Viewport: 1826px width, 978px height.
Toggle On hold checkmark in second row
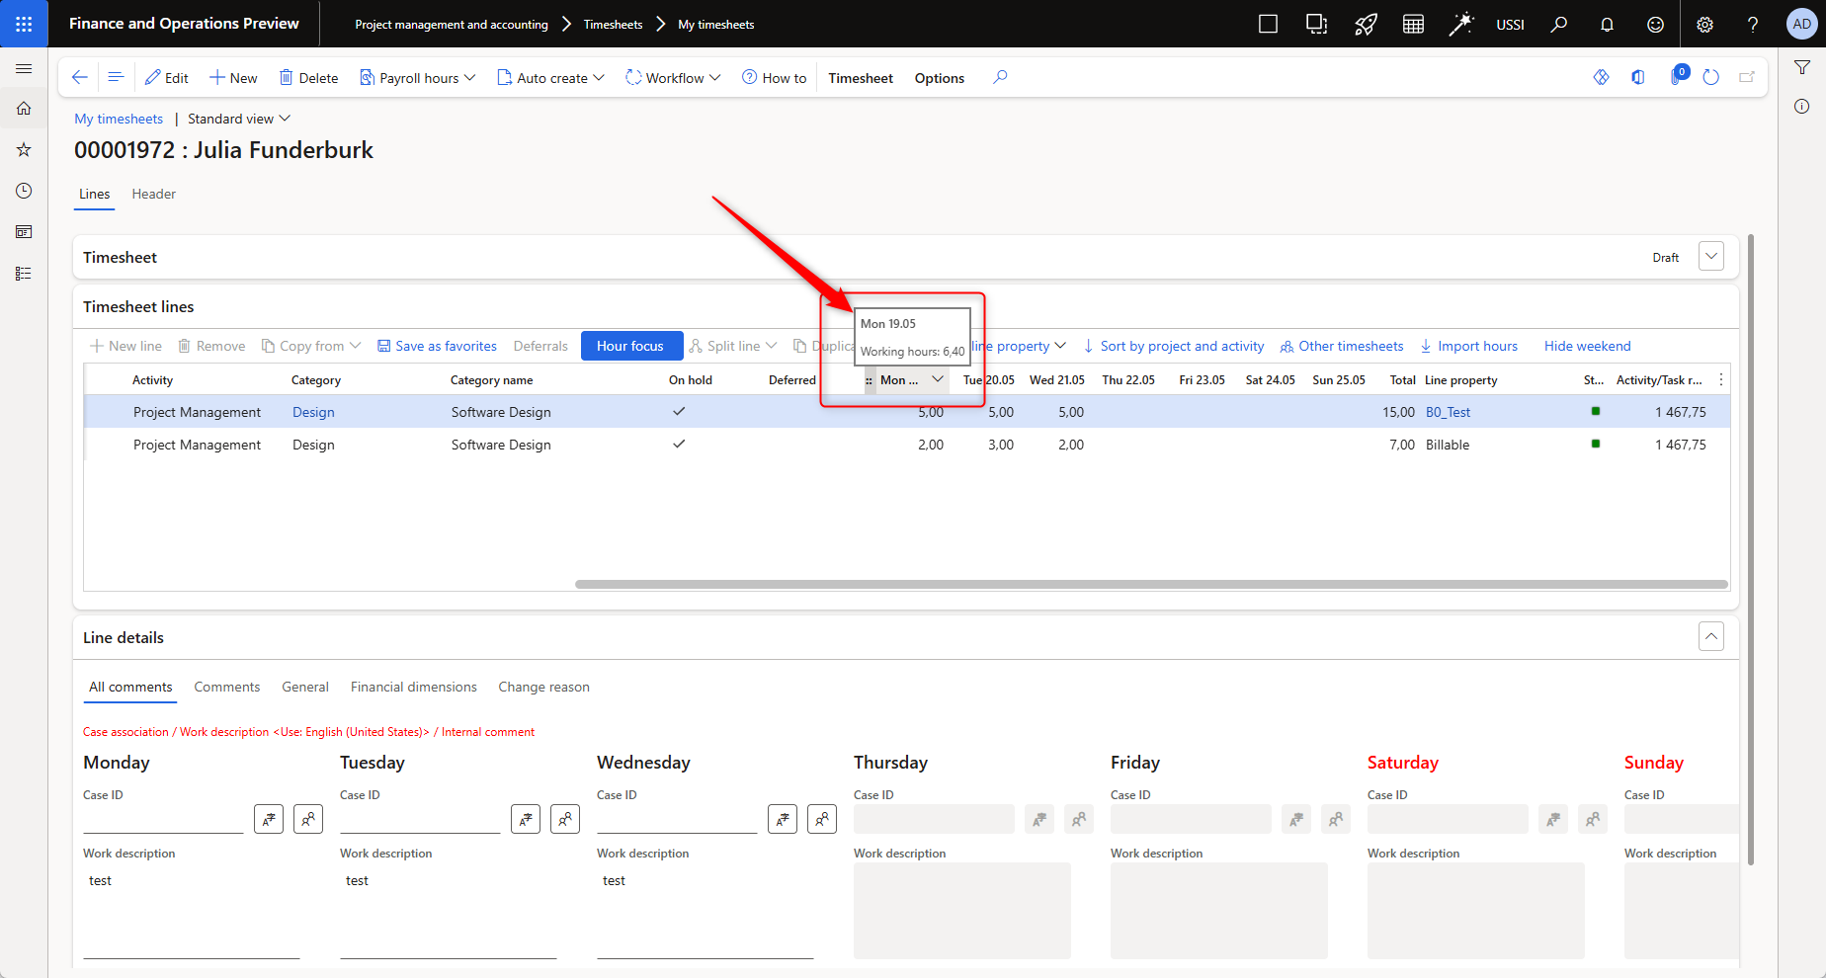click(x=679, y=445)
